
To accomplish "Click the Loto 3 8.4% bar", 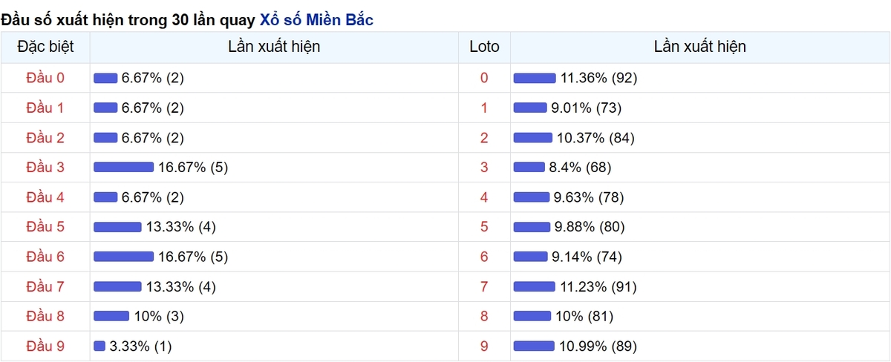I will [529, 168].
